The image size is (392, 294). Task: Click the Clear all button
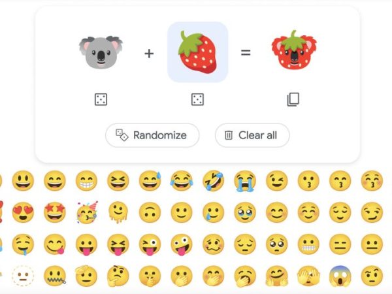click(x=252, y=135)
